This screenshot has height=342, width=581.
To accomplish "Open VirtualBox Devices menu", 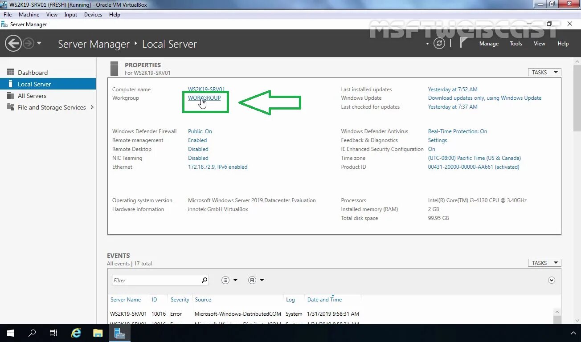I will [x=93, y=15].
